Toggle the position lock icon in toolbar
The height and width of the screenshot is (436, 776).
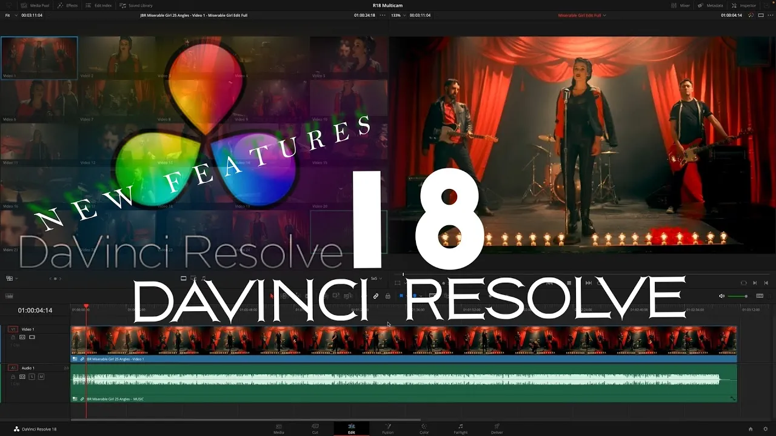[388, 296]
